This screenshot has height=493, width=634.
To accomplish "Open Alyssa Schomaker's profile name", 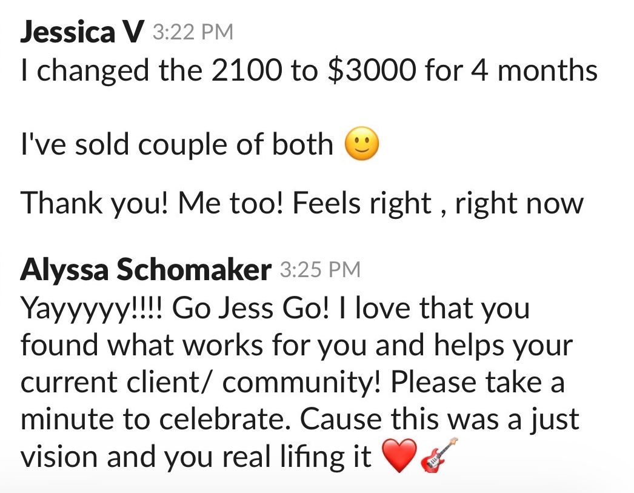I will coord(145,270).
